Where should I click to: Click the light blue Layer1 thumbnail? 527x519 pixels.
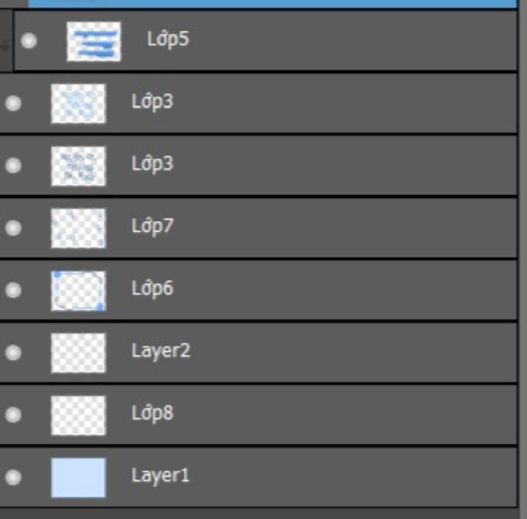(78, 477)
